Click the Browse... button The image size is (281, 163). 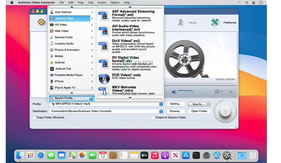175,111
